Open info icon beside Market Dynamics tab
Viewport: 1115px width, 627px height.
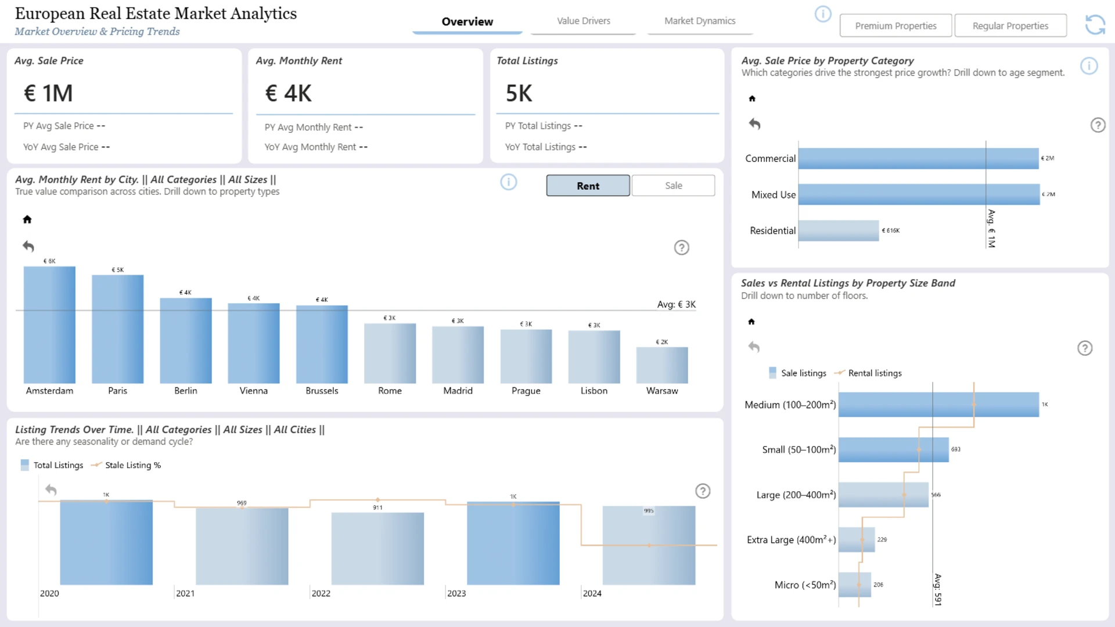click(x=822, y=14)
